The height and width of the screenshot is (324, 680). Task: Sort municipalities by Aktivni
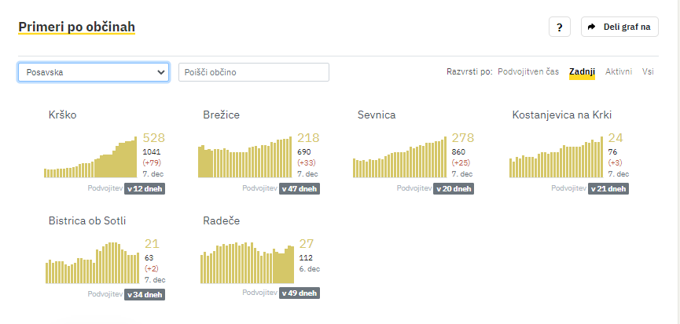[619, 72]
